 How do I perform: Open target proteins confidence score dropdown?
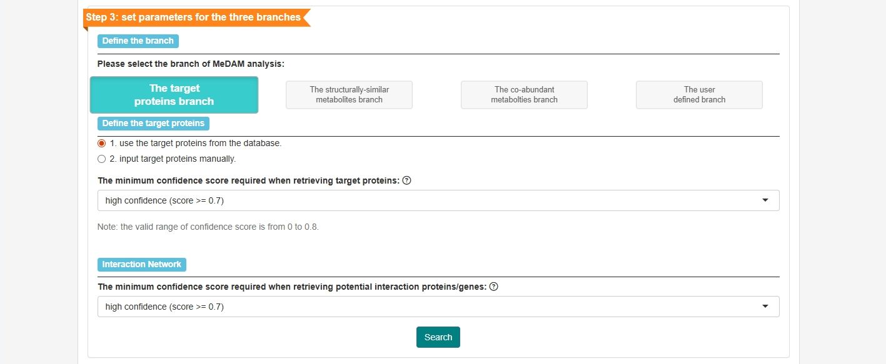coord(438,200)
